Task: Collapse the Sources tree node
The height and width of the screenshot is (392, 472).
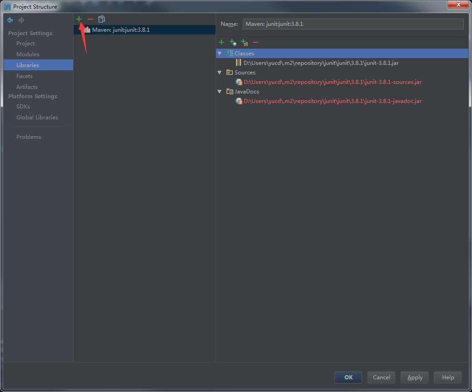Action: [x=220, y=72]
